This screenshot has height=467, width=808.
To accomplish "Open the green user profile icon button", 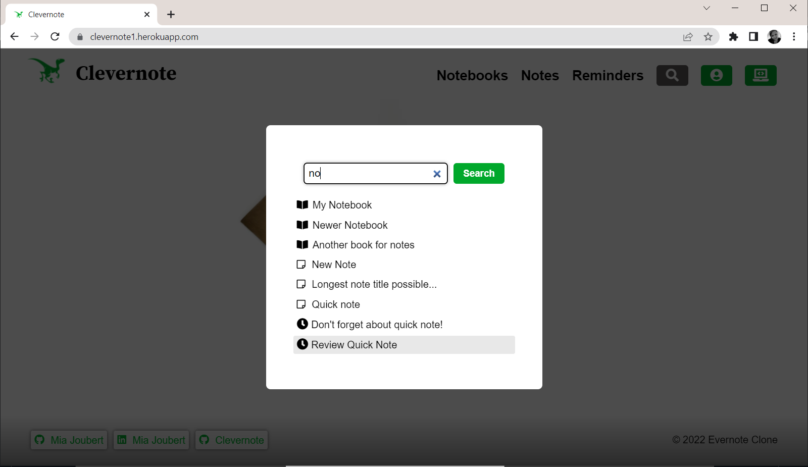I will tap(716, 75).
